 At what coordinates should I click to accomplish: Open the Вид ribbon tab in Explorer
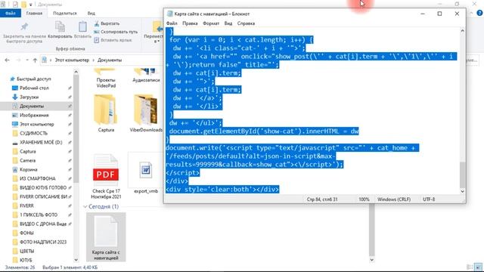tap(91, 14)
